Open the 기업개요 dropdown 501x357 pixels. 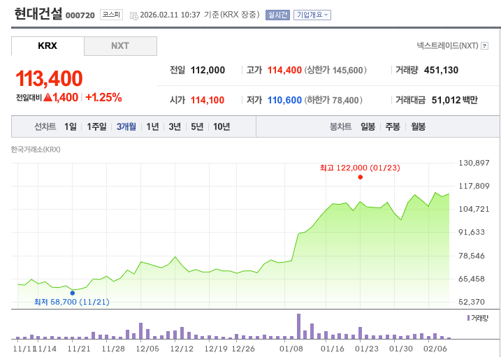tap(312, 15)
